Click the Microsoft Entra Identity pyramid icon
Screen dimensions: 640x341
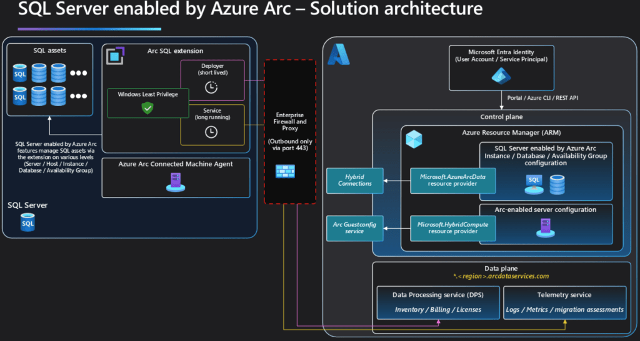click(501, 75)
